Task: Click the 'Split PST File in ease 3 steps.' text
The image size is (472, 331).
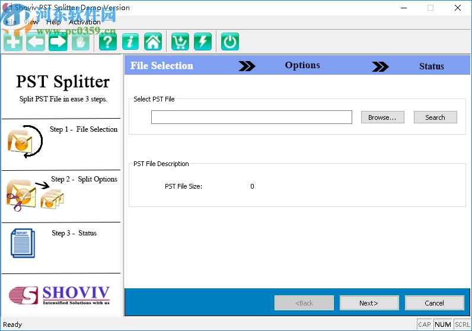Action: coord(63,99)
